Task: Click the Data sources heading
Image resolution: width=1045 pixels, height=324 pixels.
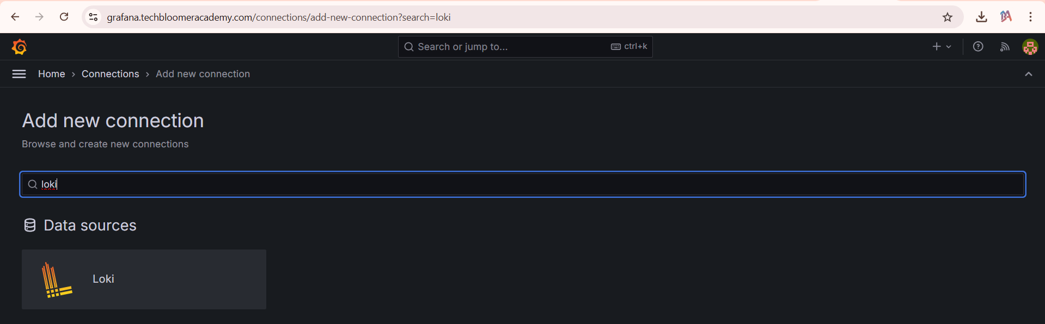Action: tap(90, 225)
